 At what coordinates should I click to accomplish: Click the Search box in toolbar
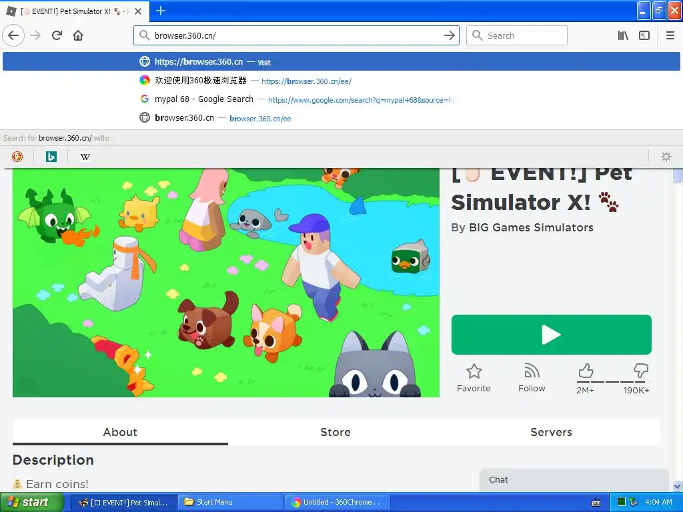click(x=517, y=35)
